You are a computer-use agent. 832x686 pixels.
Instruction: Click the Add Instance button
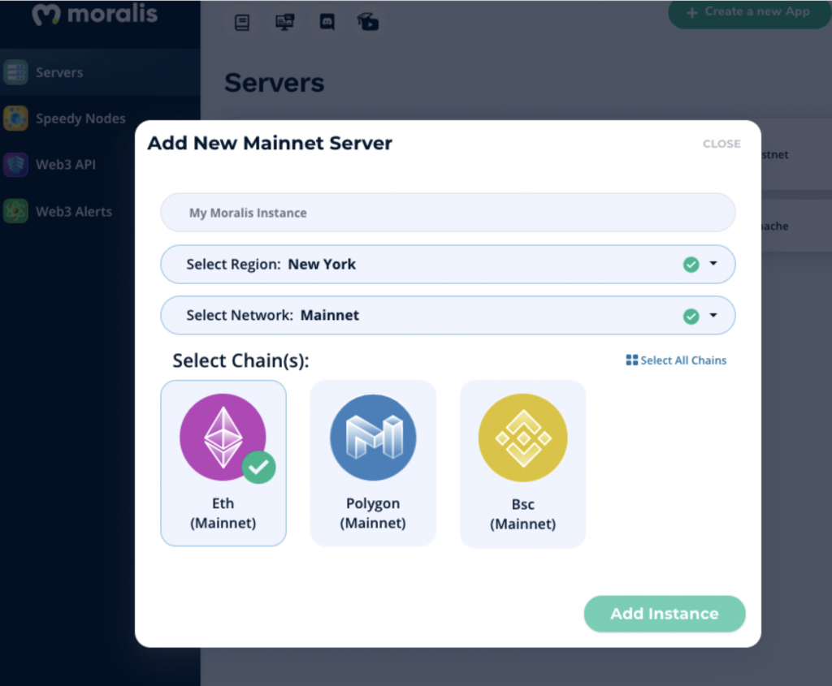tap(665, 614)
